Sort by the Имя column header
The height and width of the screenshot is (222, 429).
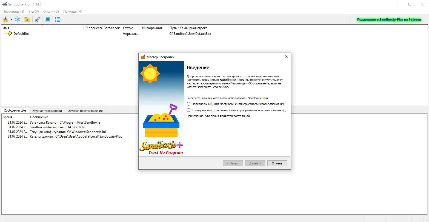click(42, 28)
